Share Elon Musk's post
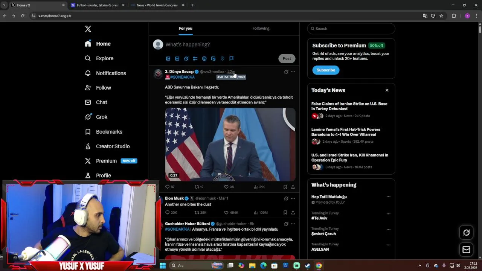482x271 pixels. click(x=293, y=213)
